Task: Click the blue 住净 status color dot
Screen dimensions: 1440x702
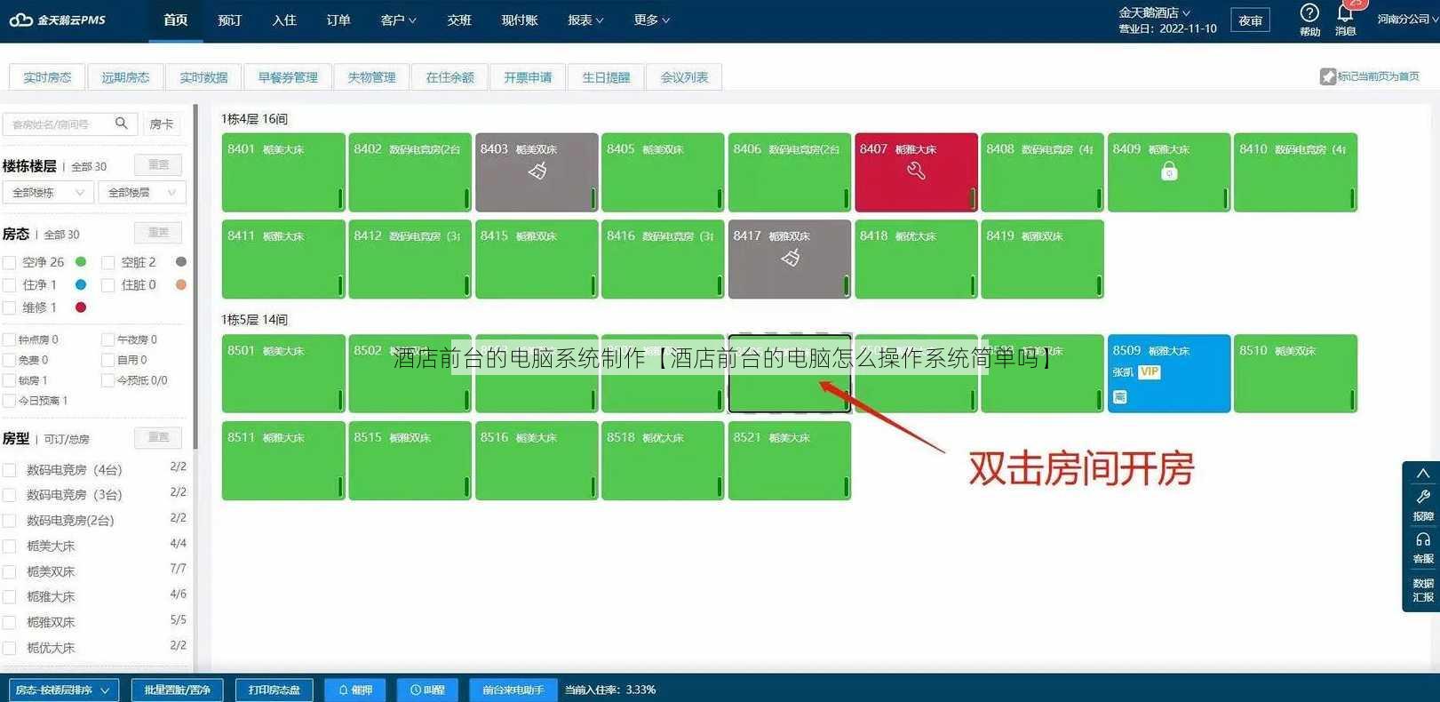Action: (81, 284)
